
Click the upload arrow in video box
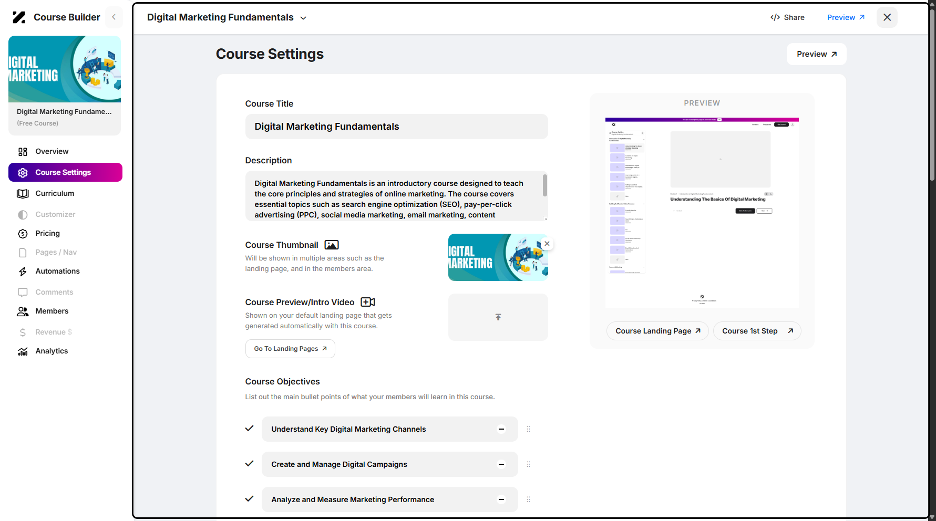coord(498,317)
